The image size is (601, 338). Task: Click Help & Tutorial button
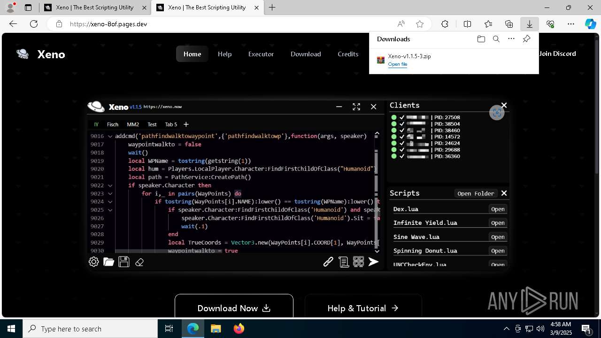coord(363,308)
